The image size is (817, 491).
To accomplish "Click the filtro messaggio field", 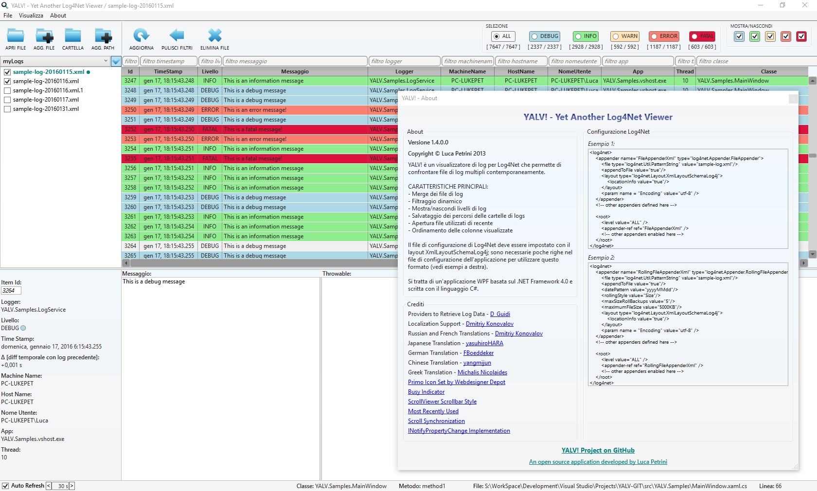I will (295, 61).
